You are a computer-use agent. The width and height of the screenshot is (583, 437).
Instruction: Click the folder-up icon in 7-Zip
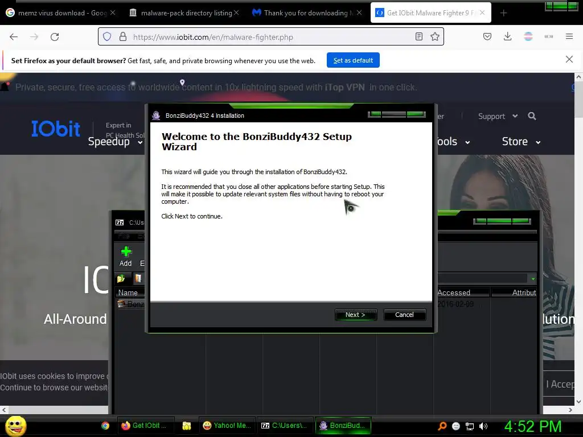121,278
